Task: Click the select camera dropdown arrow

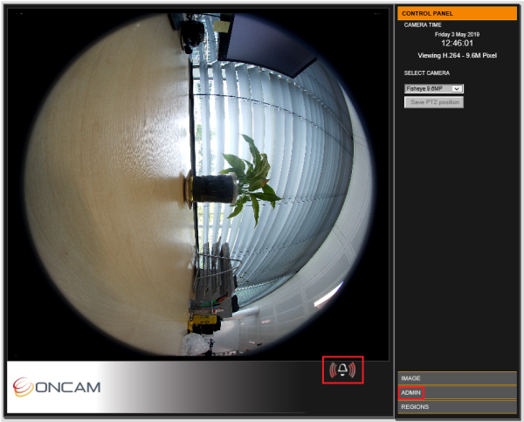Action: [457, 88]
